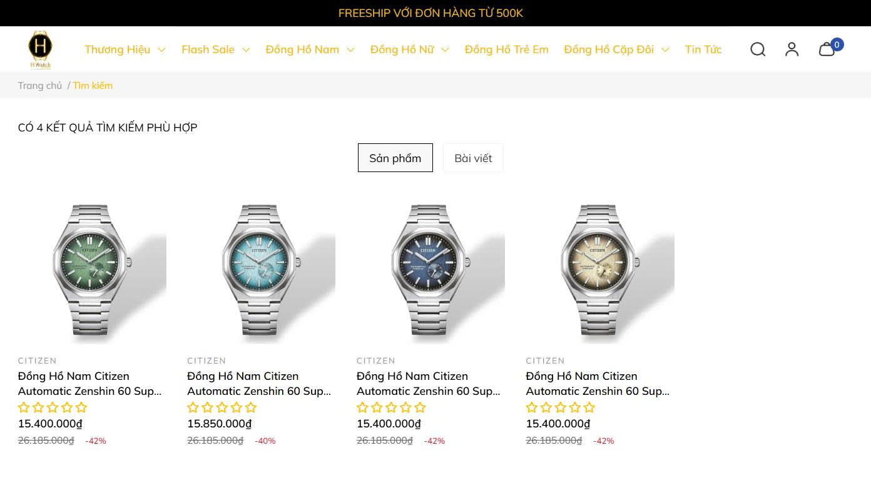Expand the Thương Hiệu dropdown chevron
Screen dimensions: 871x500
[x=161, y=50]
